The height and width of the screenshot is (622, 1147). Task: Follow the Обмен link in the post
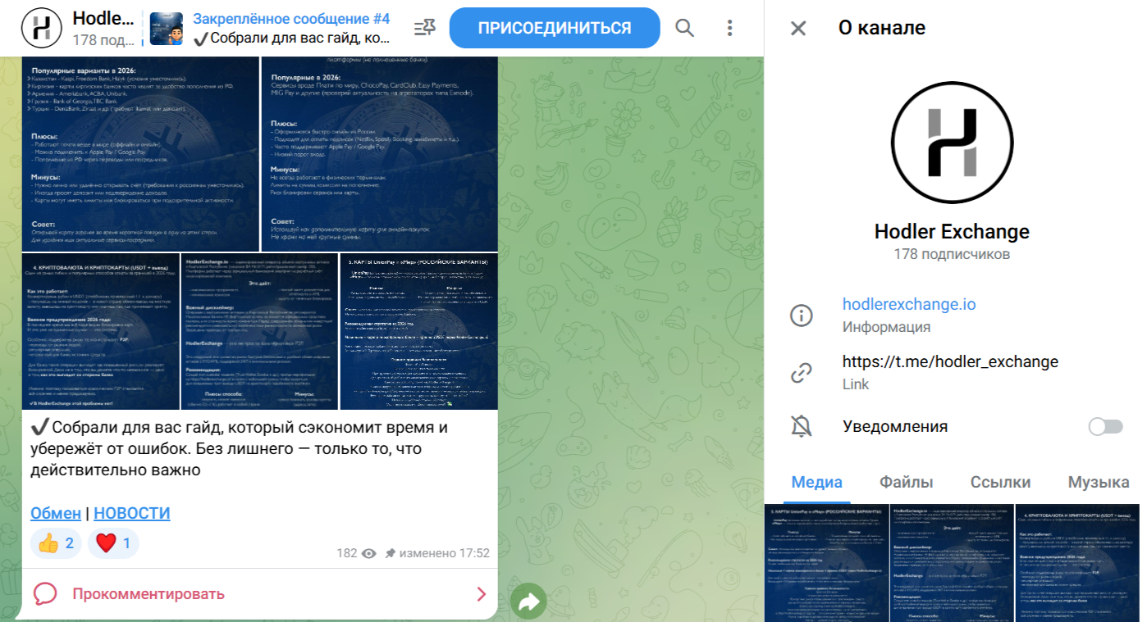(x=56, y=513)
